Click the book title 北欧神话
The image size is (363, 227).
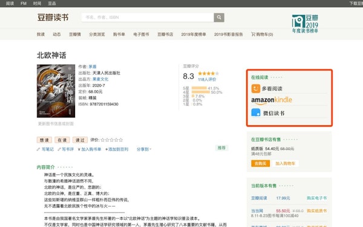pyautogui.click(x=51, y=55)
